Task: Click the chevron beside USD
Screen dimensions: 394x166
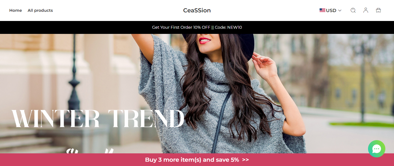Action: [x=340, y=10]
